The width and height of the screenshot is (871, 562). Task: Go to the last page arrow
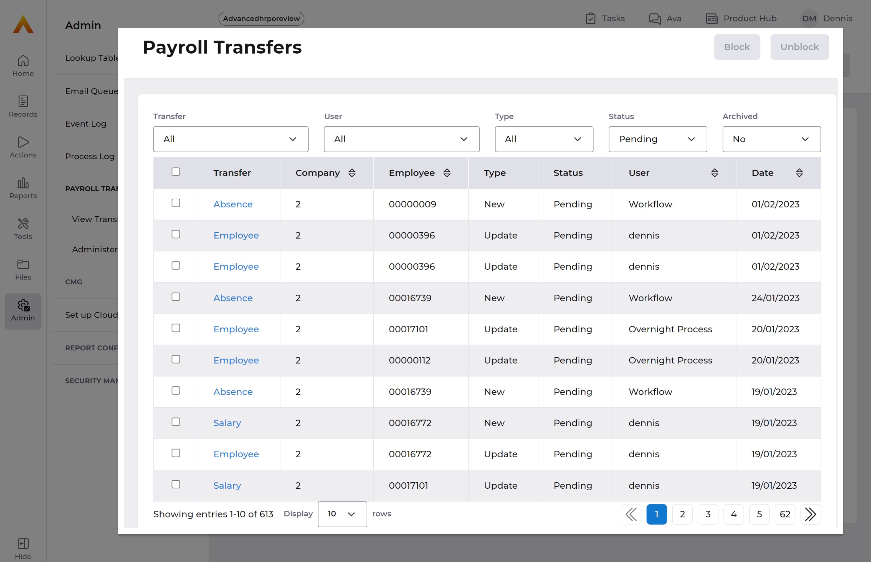811,514
